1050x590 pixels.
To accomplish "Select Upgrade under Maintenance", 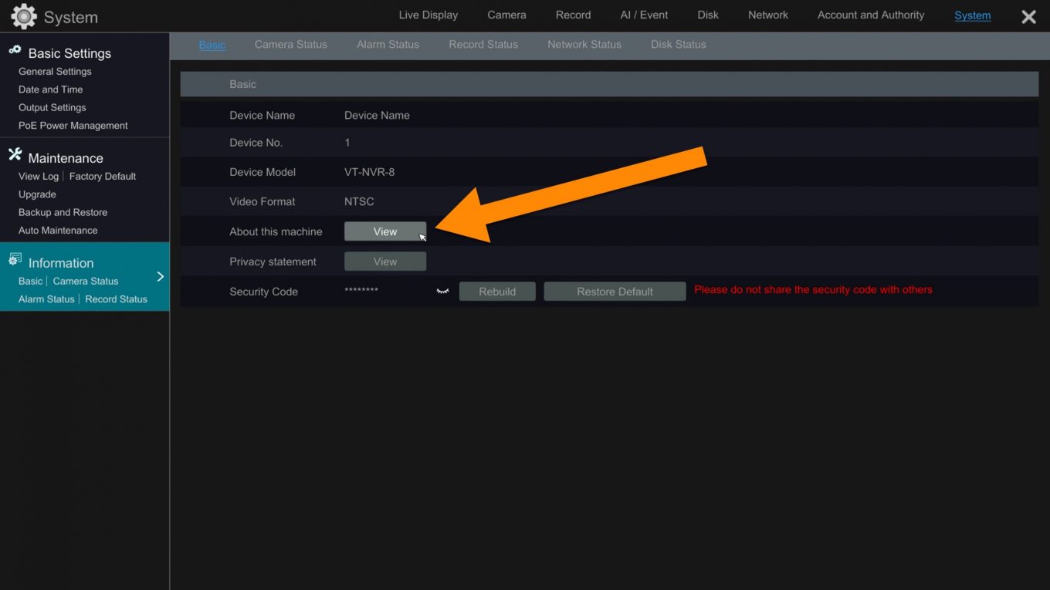I will click(x=36, y=194).
